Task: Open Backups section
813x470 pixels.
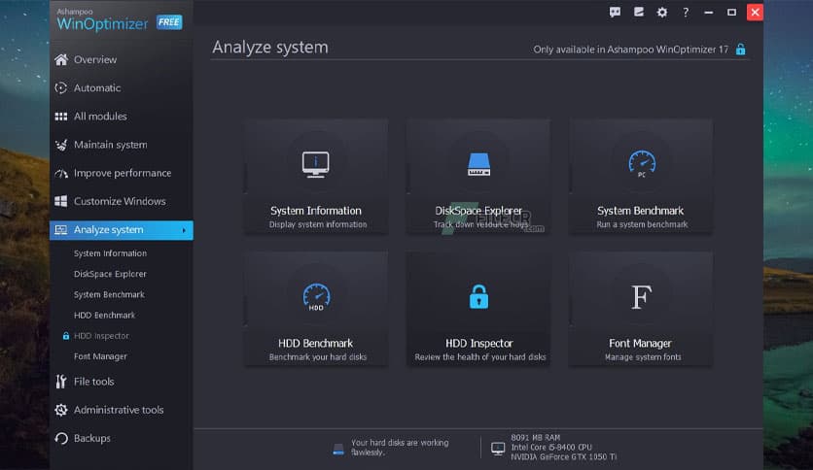Action: (91, 438)
